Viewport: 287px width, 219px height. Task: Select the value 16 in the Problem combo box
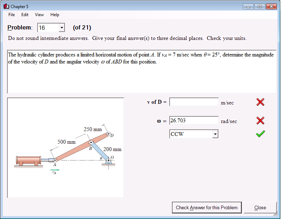(x=46, y=27)
